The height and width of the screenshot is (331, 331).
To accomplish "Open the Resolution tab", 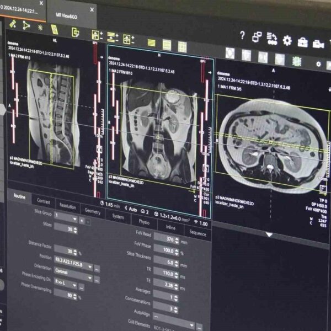I will [67, 206].
